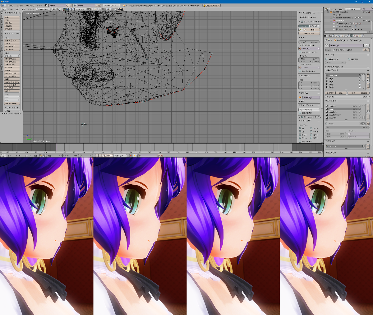Open the Render tab in Properties editor
The height and width of the screenshot is (315, 373).
(331, 36)
